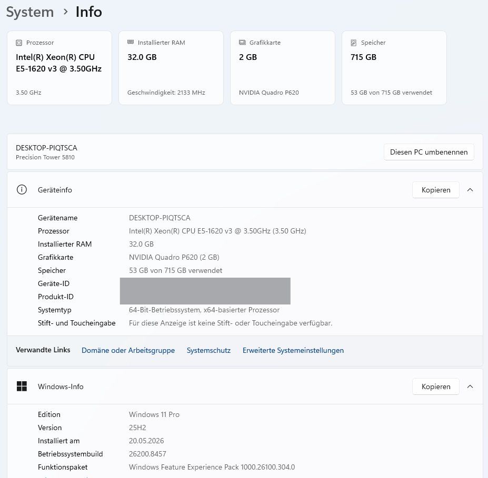Select the Systemtyp label
This screenshot has height=478, width=488.
(x=54, y=310)
